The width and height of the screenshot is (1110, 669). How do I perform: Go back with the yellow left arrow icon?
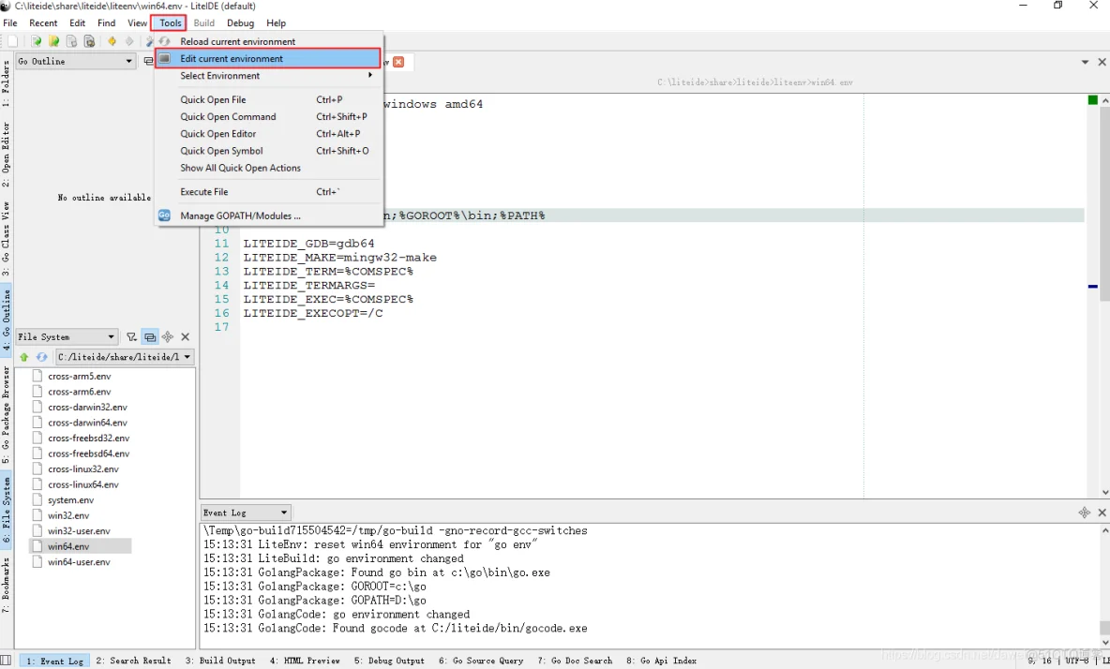(x=112, y=42)
